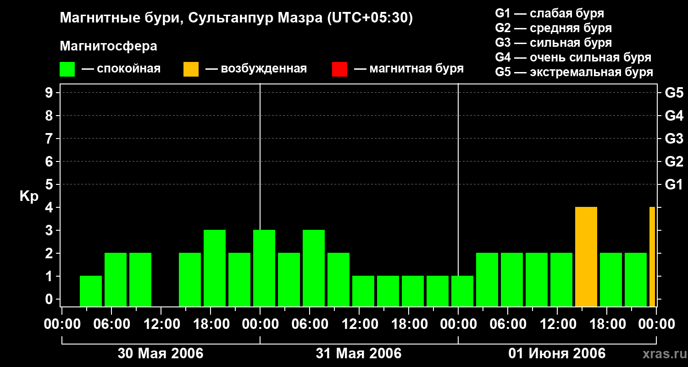
Task: Click the "Kp" axis label
Action: (29, 196)
